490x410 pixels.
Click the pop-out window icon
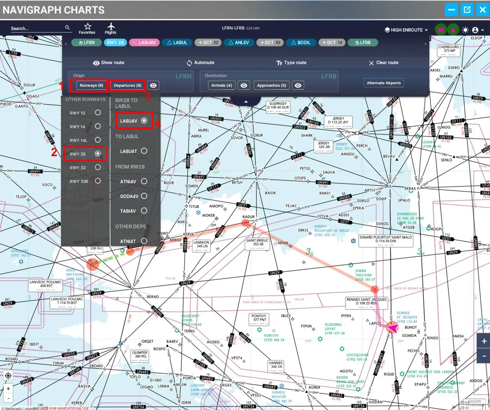click(x=467, y=10)
